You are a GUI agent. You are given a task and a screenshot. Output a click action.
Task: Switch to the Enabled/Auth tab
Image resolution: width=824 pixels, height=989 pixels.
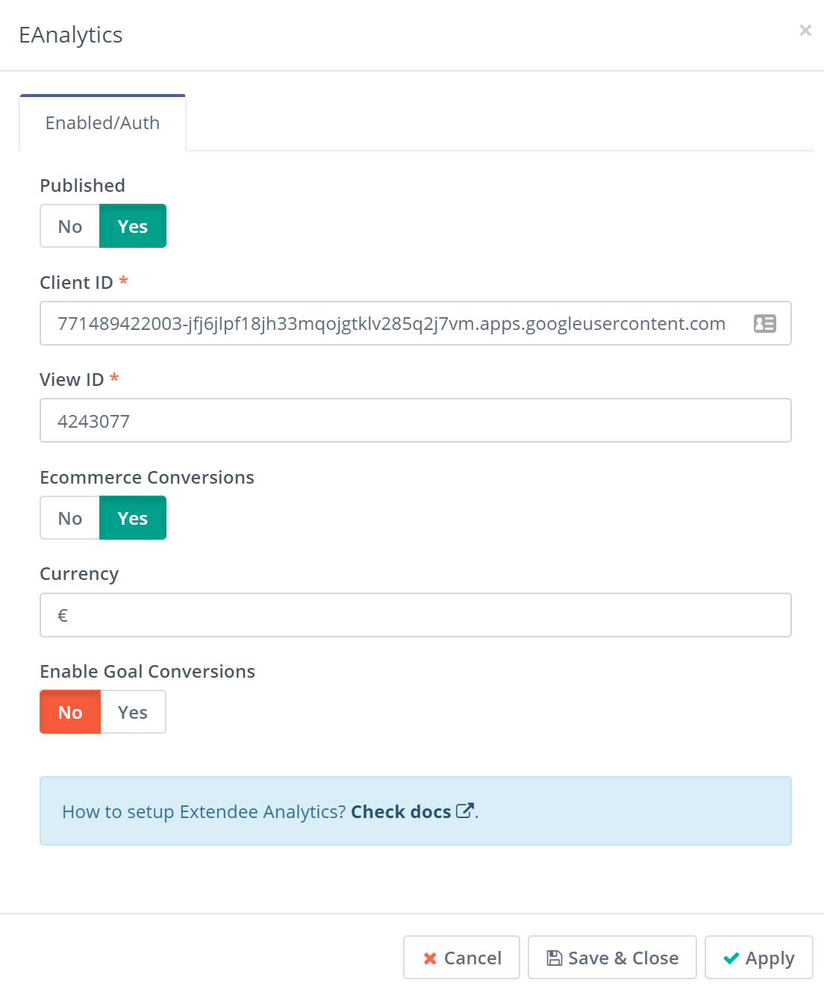coord(102,123)
